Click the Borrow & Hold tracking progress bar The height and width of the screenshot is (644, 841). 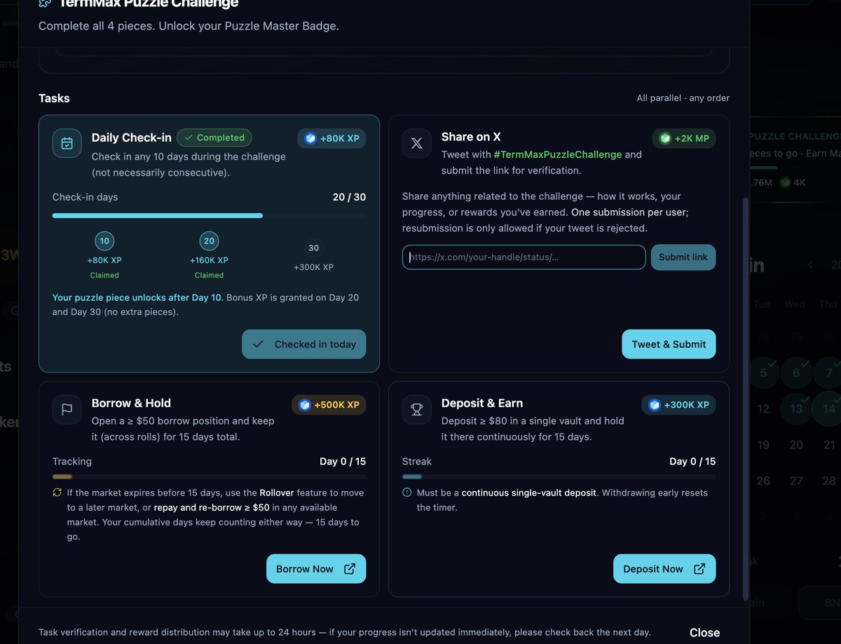point(209,476)
